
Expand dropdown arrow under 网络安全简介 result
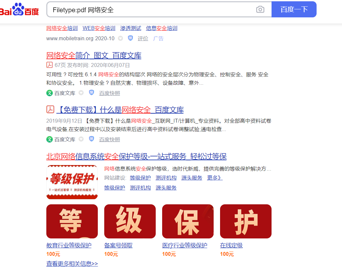81,93
